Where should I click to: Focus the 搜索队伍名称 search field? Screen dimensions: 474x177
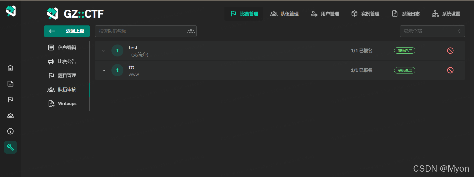pos(146,31)
